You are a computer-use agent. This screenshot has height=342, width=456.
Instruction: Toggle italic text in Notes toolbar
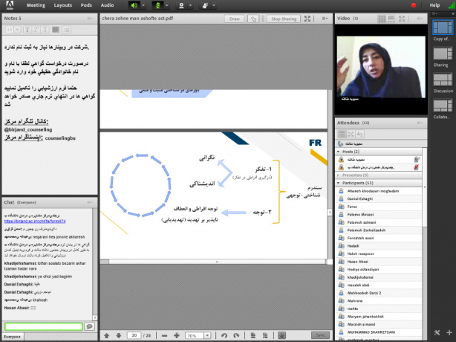[x=36, y=30]
